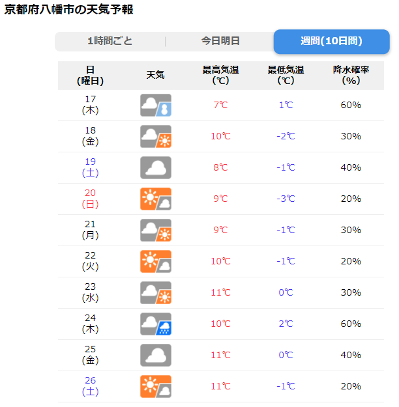Click the date cell 20 (日)

90,199
